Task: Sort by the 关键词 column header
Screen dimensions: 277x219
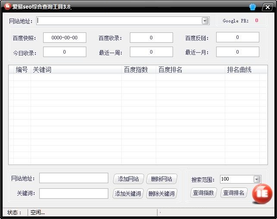Action: click(x=76, y=70)
